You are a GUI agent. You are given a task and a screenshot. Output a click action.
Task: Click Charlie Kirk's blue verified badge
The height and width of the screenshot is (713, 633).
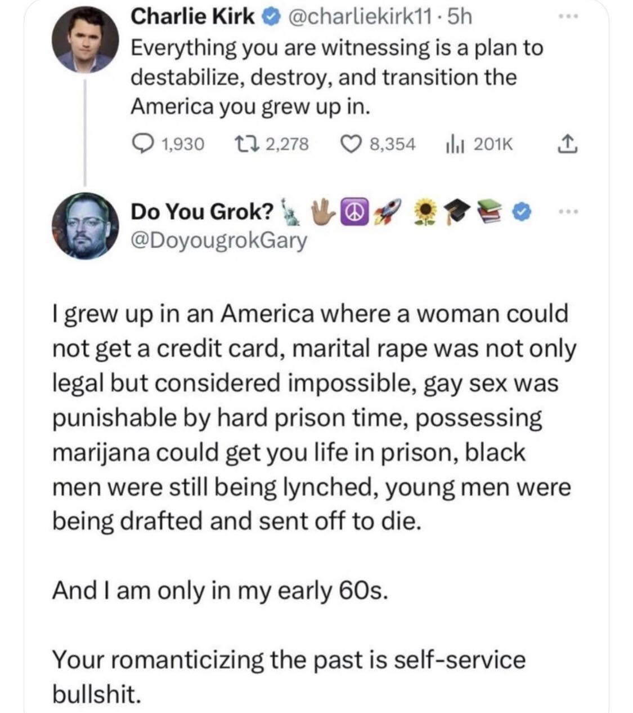270,18
